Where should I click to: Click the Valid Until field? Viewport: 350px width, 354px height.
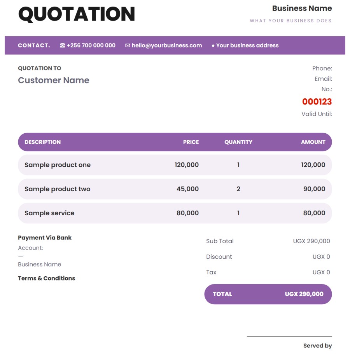click(x=317, y=114)
